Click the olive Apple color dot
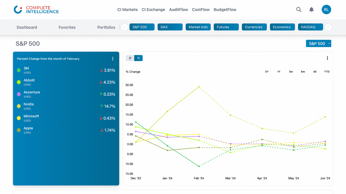This screenshot has width=346, height=194. pos(19,130)
